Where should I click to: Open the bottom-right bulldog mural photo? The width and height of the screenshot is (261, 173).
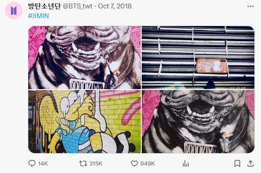point(198,122)
